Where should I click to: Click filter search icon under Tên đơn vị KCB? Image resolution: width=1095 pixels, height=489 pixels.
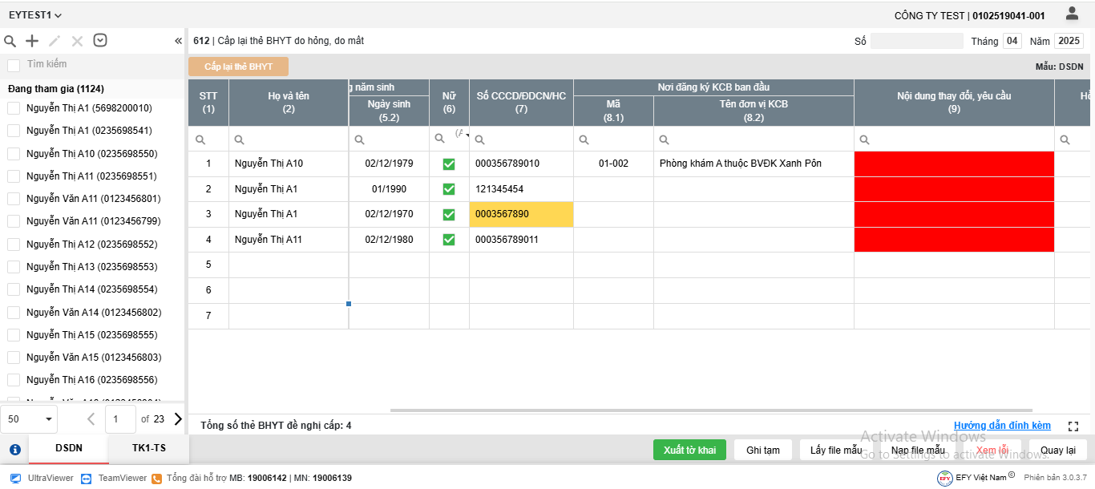664,139
